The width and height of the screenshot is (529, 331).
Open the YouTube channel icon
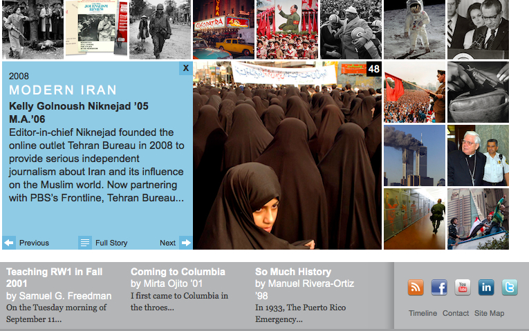[463, 288]
